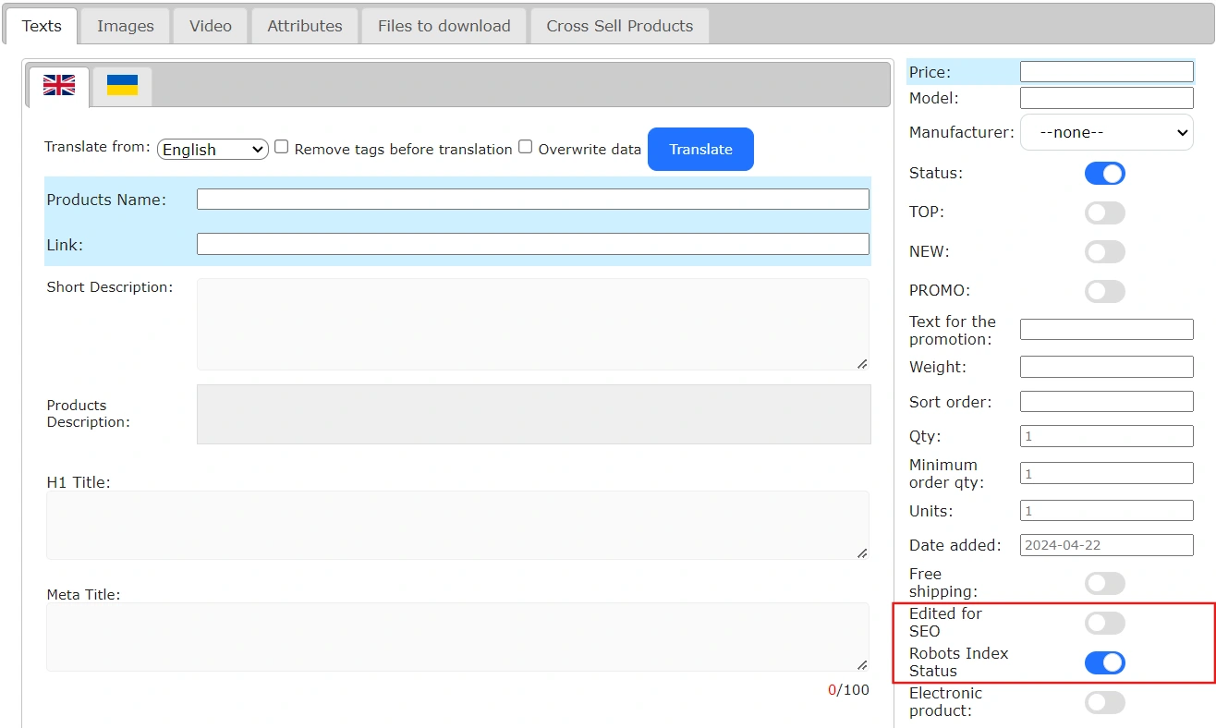The width and height of the screenshot is (1216, 728).
Task: Turn on Free shipping toggle
Action: tap(1104, 583)
